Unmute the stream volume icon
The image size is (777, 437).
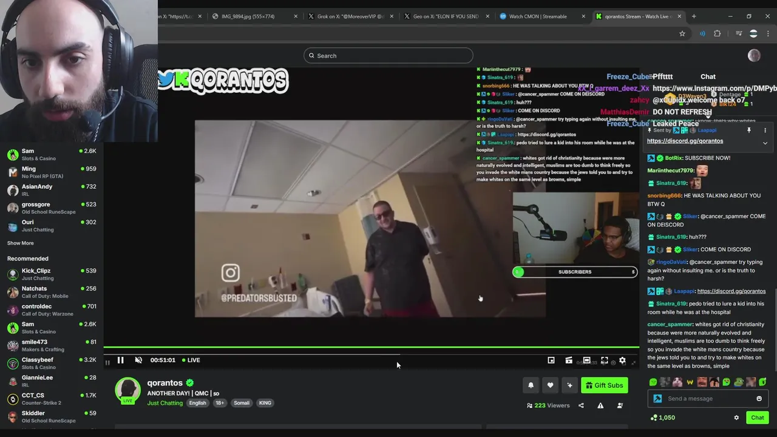click(x=138, y=360)
